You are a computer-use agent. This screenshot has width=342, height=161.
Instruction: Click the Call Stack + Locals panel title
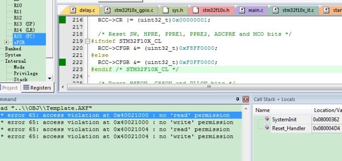274,99
